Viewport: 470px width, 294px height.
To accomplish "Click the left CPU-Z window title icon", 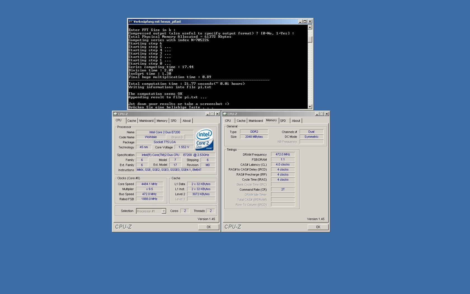I will coord(115,114).
